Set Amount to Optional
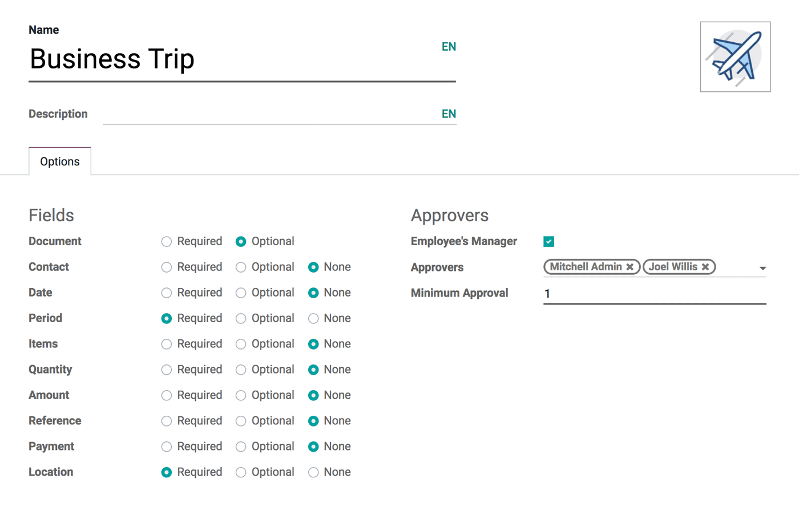 pos(240,395)
